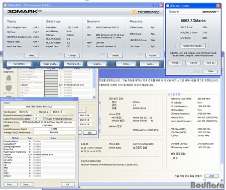This screenshot has width=226, height=190.
Task: Close the 3DMark Score window
Action: coord(218,6)
